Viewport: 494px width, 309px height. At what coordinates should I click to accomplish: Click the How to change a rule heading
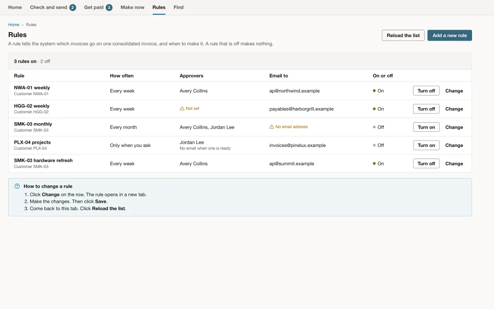pos(48,186)
